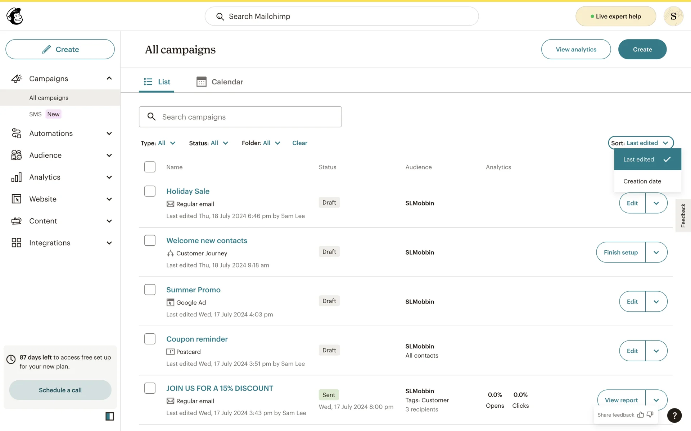Click the thumbs up feedback icon
The width and height of the screenshot is (691, 431).
tap(641, 415)
